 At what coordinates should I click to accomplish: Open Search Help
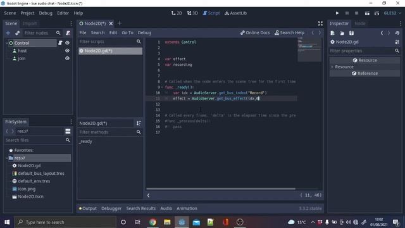coord(289,32)
